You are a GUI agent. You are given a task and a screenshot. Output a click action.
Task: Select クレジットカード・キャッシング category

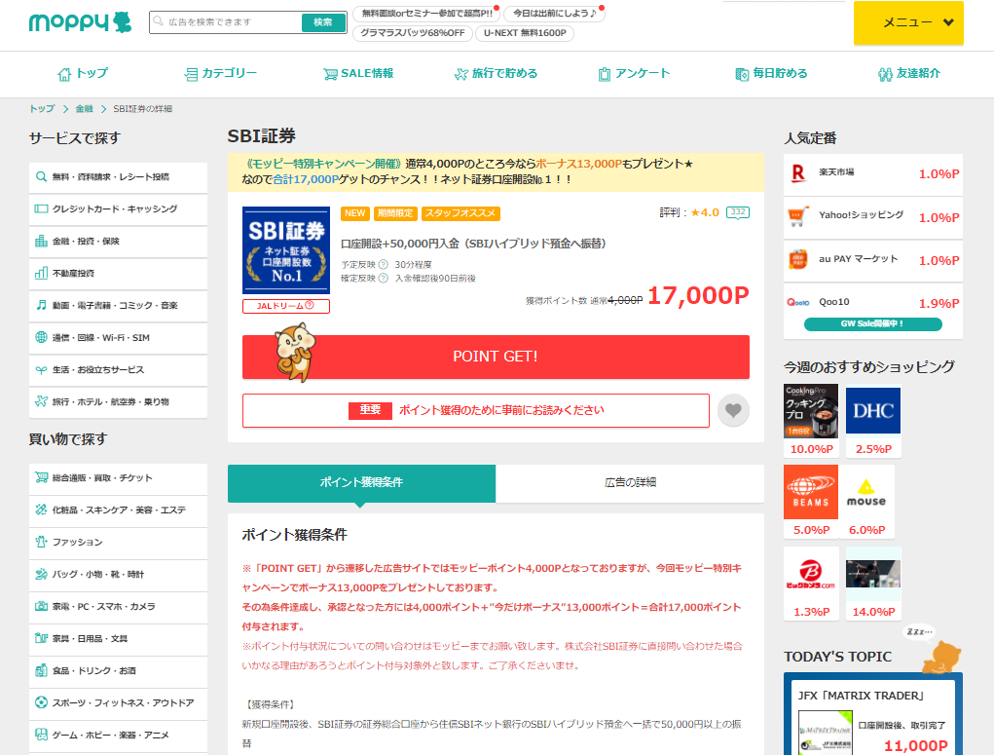[x=118, y=209]
